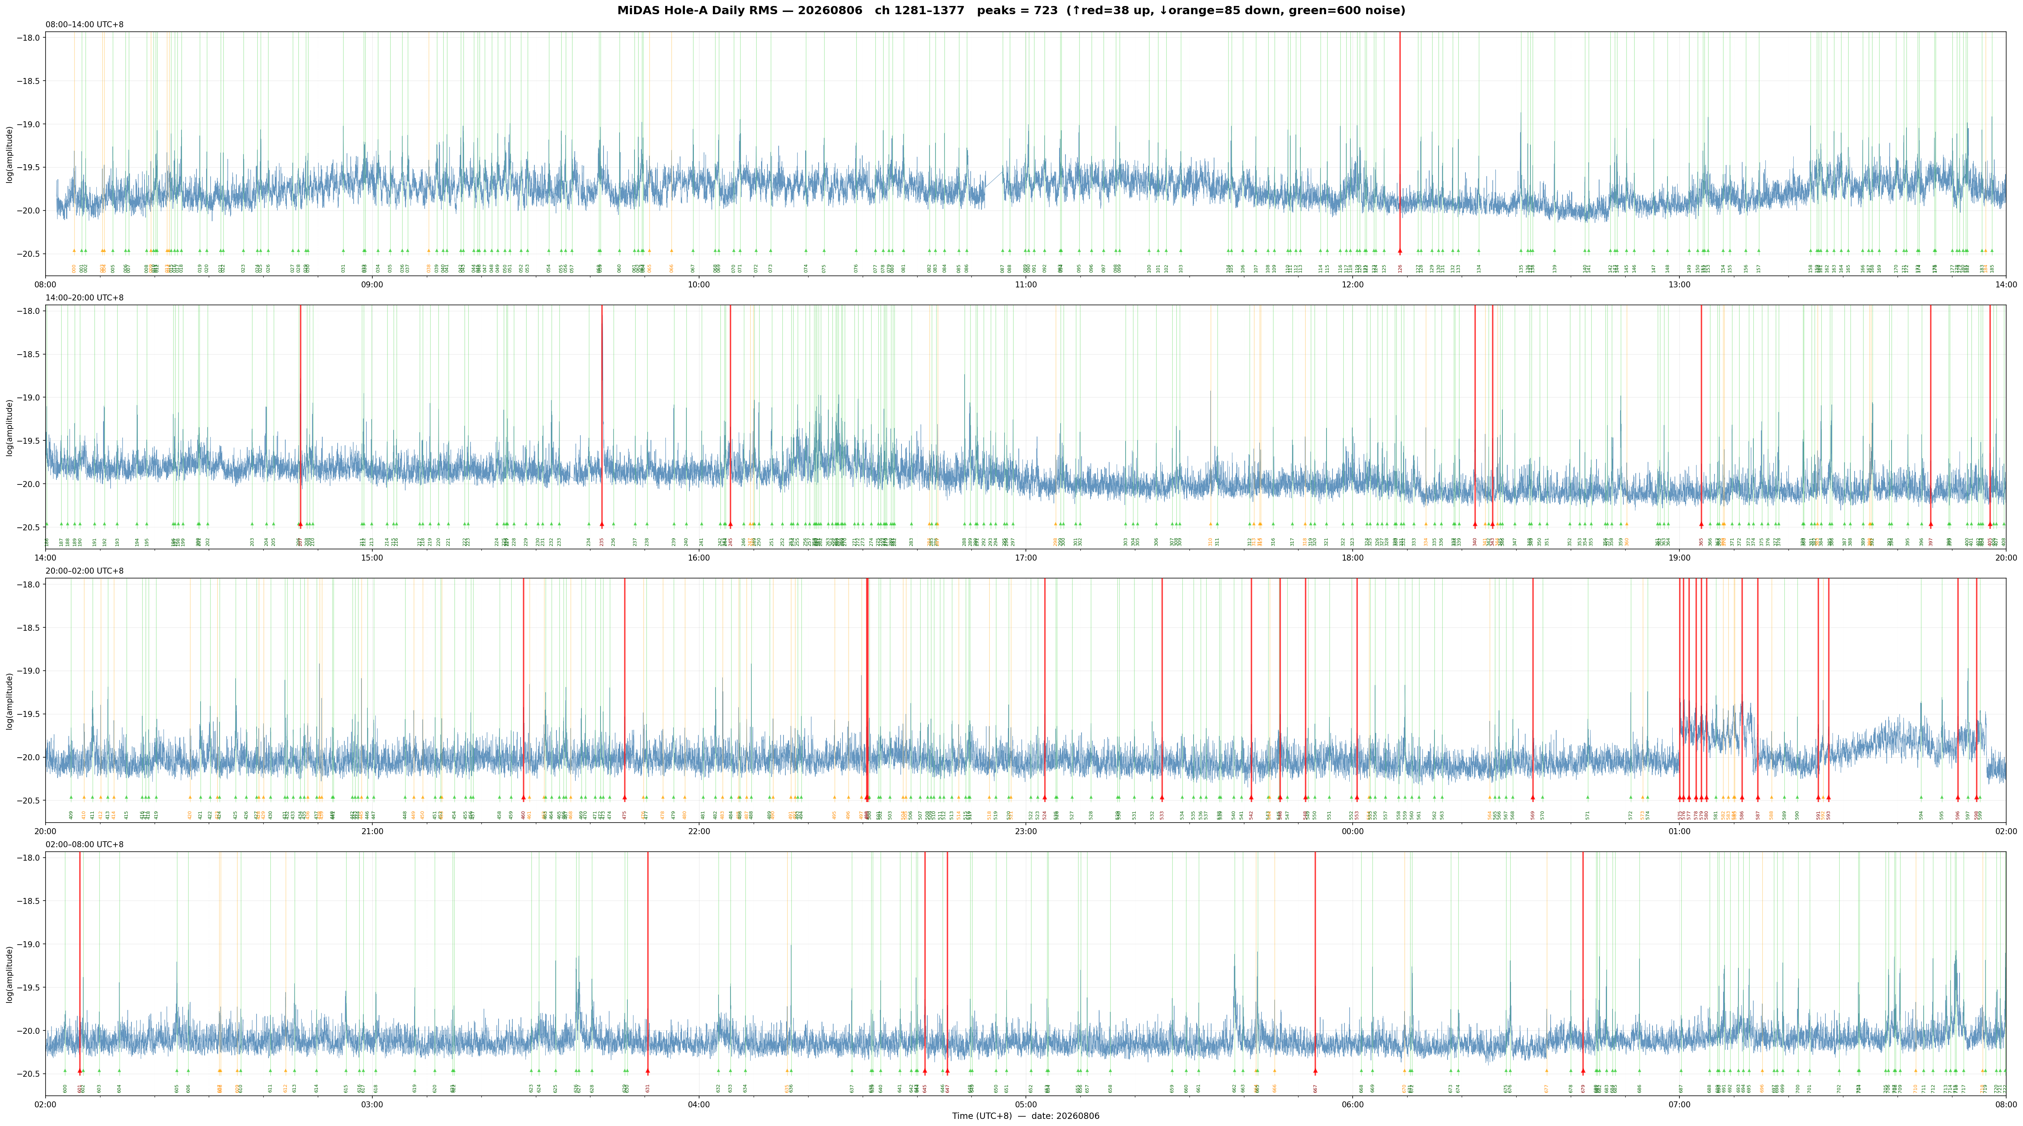Click the 19:00 time tick label
This screenshot has width=2023, height=1126.
pos(1679,558)
